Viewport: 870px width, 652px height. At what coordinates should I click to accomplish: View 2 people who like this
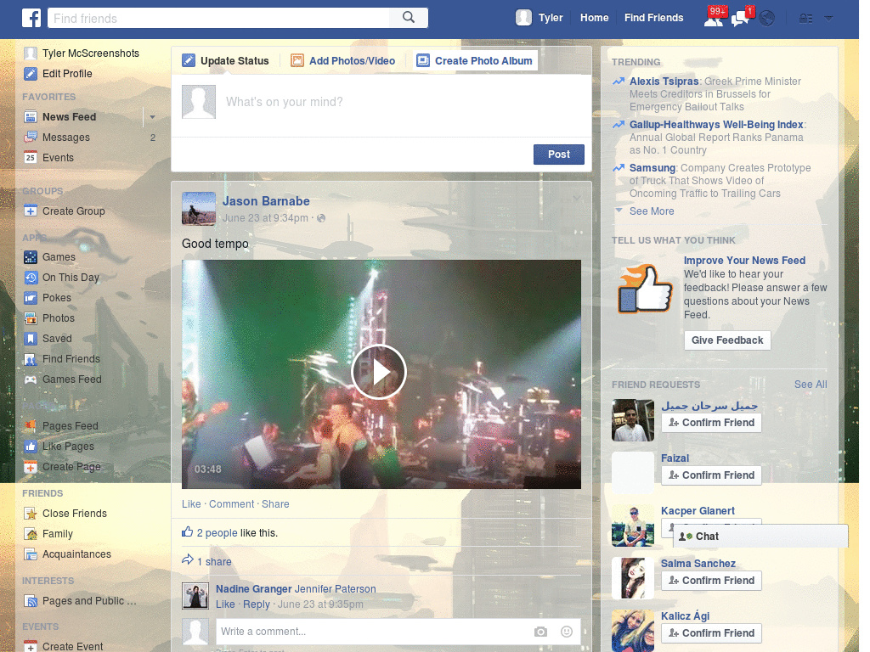click(217, 533)
